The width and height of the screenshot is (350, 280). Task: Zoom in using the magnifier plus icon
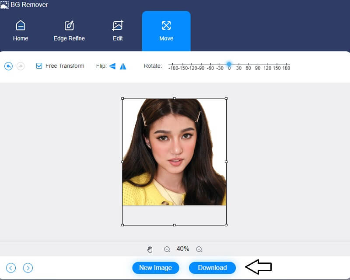[x=167, y=249]
